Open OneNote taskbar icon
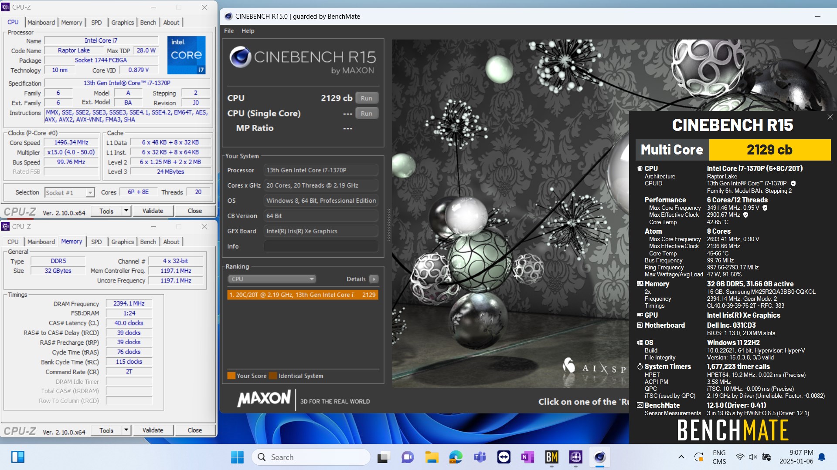Image resolution: width=837 pixels, height=470 pixels. pos(527,457)
